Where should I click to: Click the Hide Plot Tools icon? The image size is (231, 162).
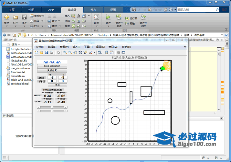(x=119, y=52)
